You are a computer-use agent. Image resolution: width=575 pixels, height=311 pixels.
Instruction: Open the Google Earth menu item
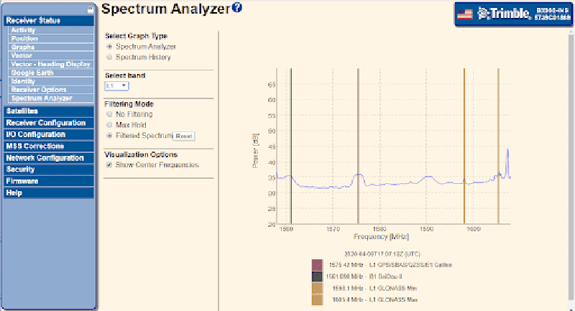click(32, 73)
